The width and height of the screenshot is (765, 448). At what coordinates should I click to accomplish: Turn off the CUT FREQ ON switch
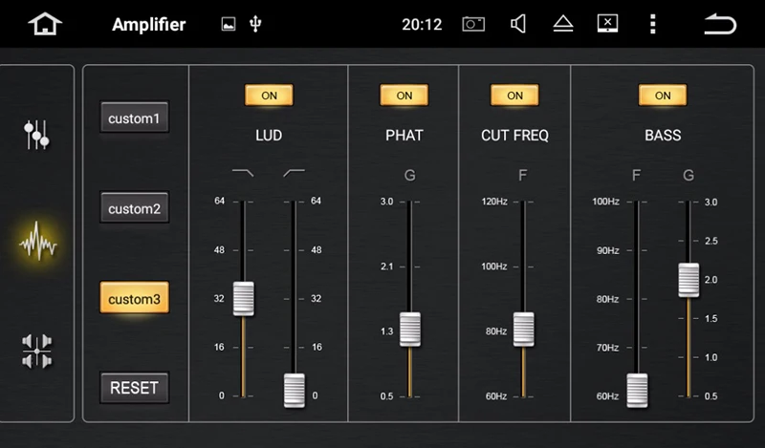(x=514, y=96)
